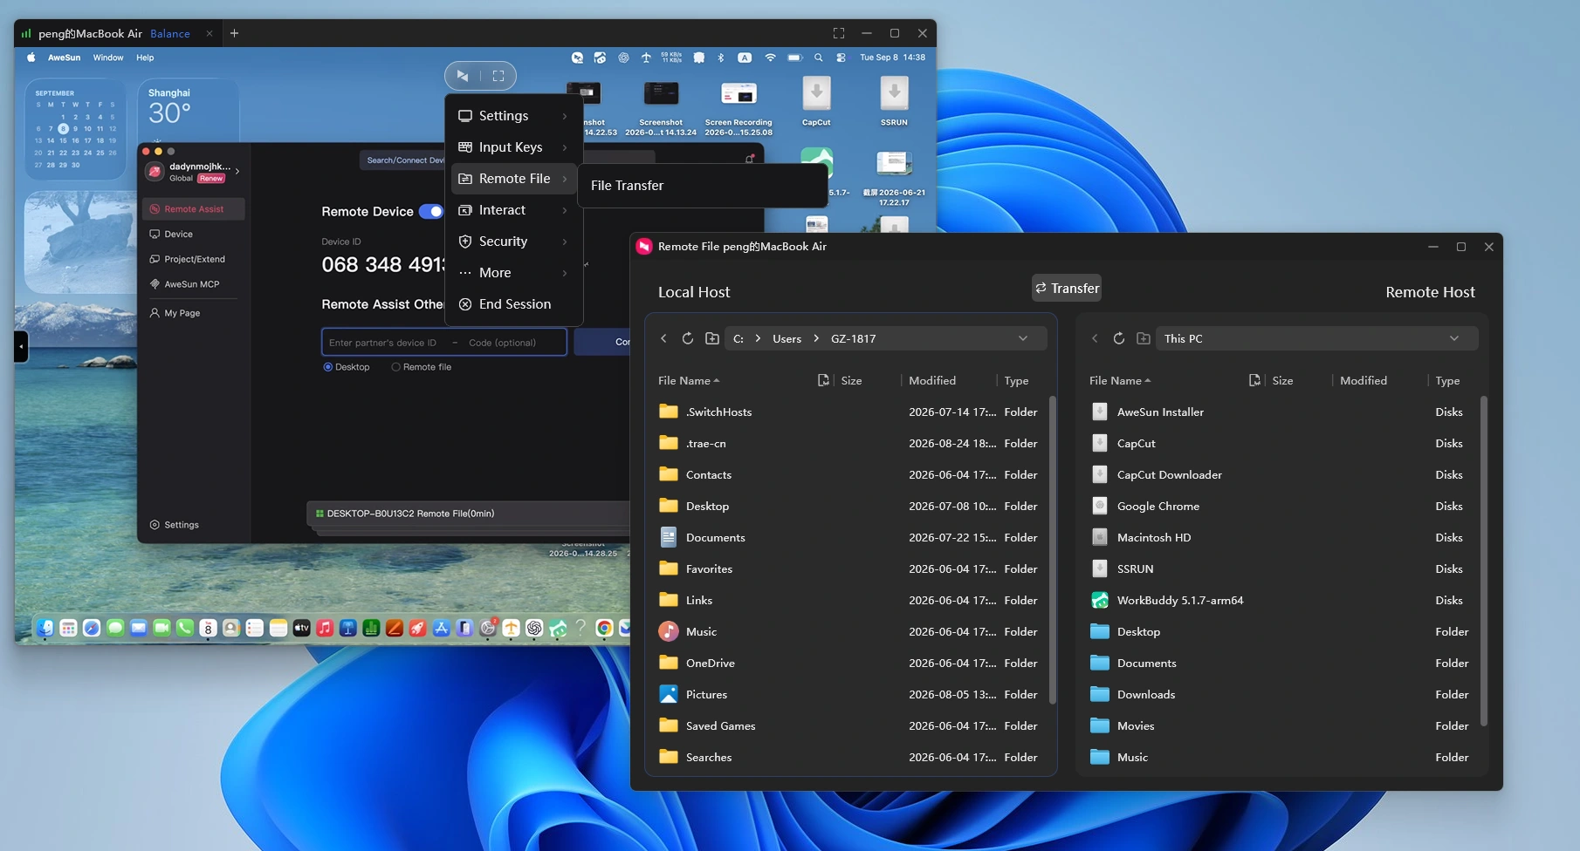Image resolution: width=1580 pixels, height=851 pixels.
Task: Click the Remote Host list vertical scrollbar
Action: (x=1483, y=562)
